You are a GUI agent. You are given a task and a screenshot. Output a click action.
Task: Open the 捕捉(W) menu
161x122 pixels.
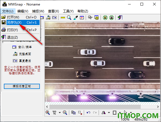pos(38,11)
